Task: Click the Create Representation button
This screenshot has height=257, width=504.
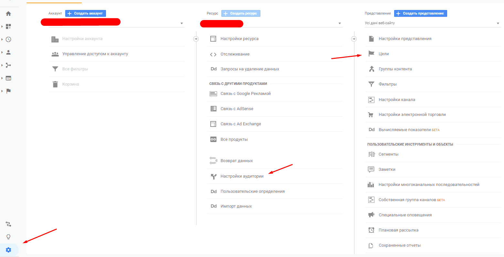Action: [420, 13]
